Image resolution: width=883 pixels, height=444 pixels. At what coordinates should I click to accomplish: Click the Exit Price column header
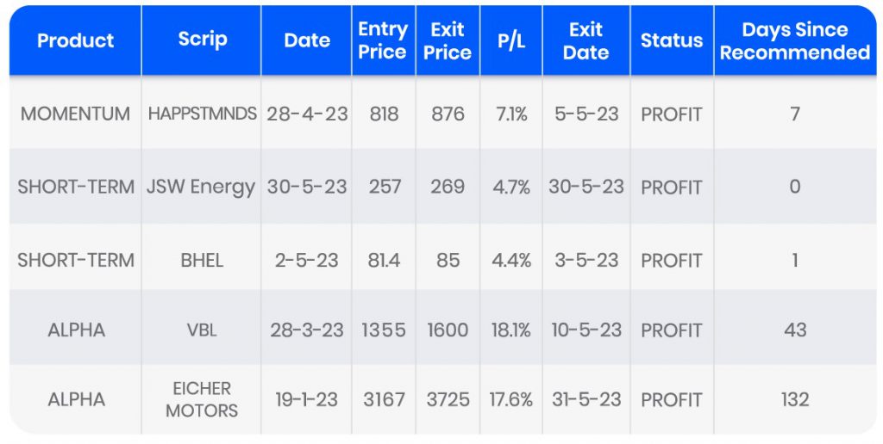coord(448,40)
